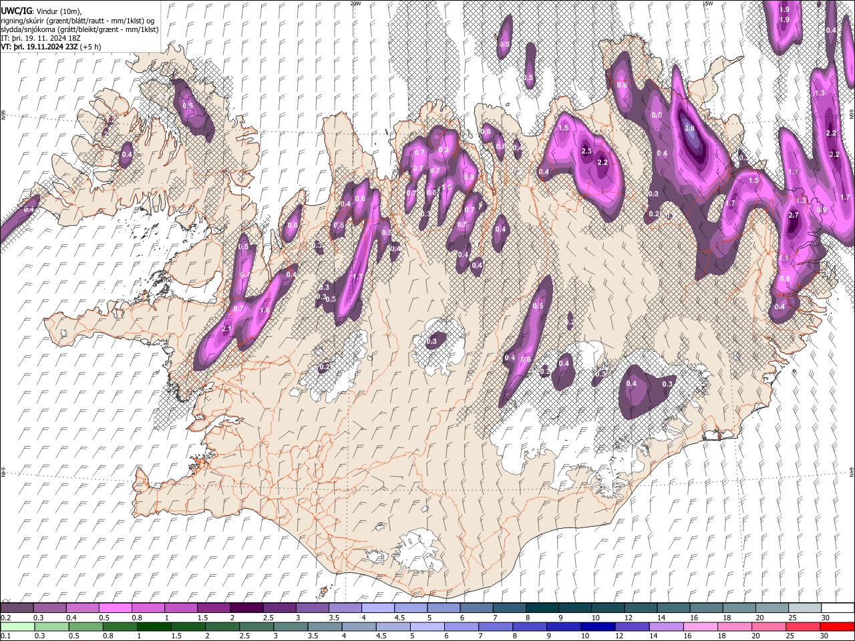Click the 'slydda/snjókoma' legend description line
This screenshot has height=641, width=855.
pos(79,29)
